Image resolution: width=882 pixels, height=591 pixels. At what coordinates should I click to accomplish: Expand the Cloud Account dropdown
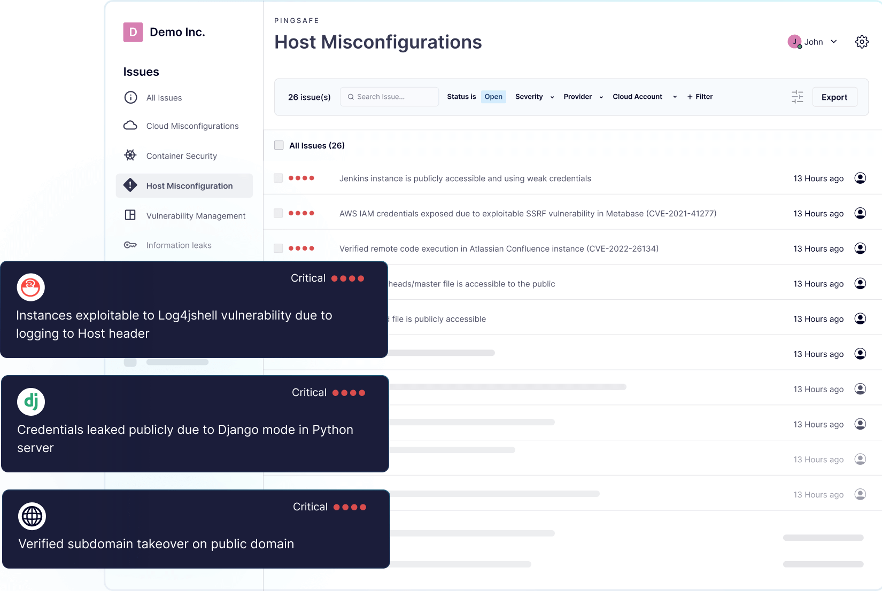(x=644, y=97)
